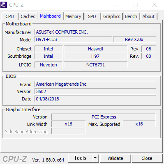The image size is (164, 164).
Task: Click the Manufacturer label
Action: point(18,32)
